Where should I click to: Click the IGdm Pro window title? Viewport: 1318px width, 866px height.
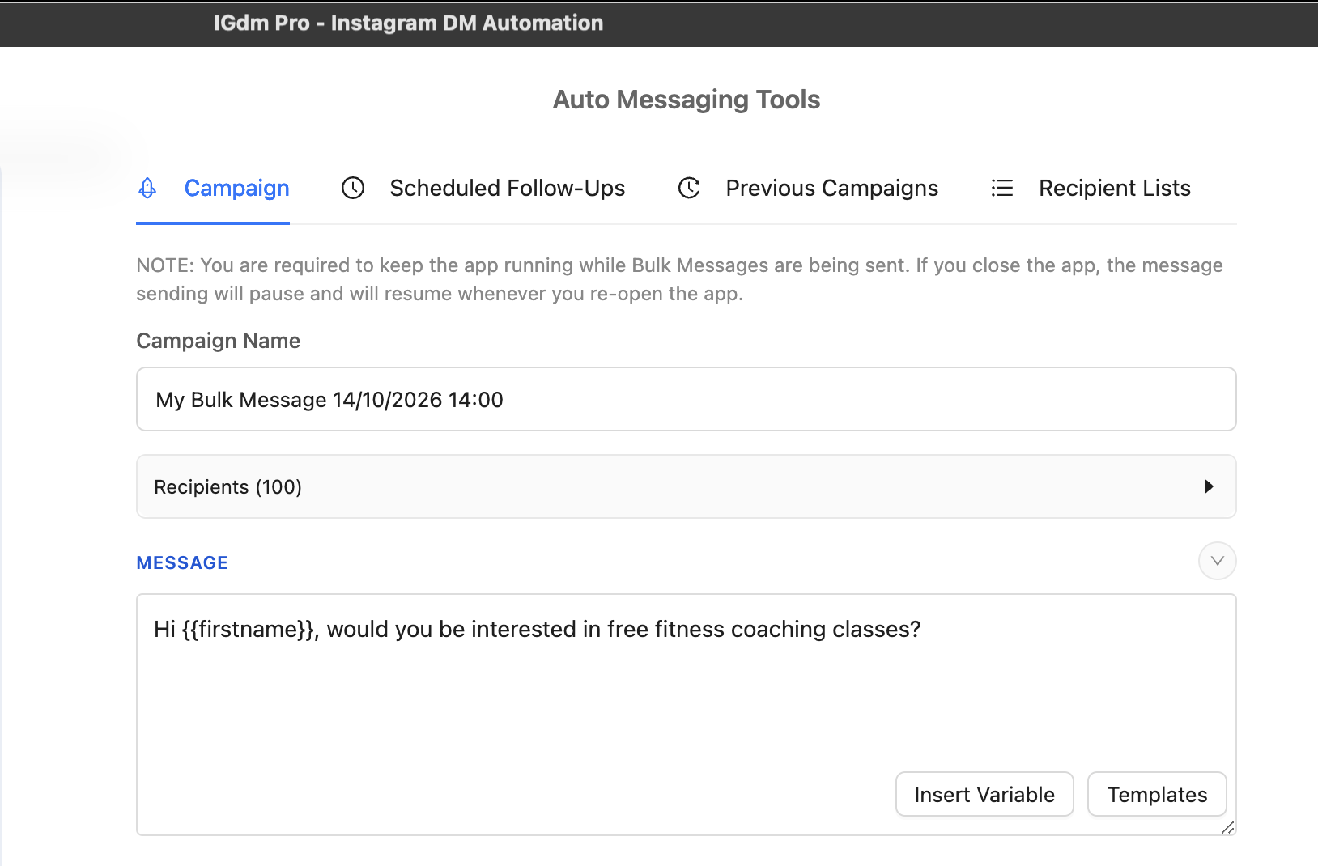408,23
